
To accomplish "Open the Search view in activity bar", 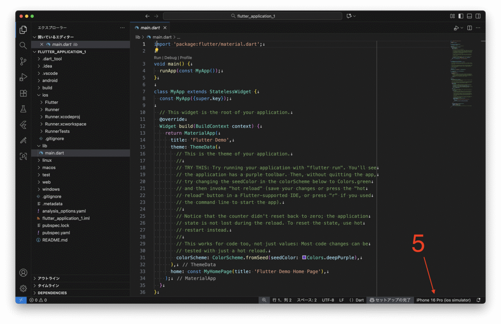I will tap(23, 45).
